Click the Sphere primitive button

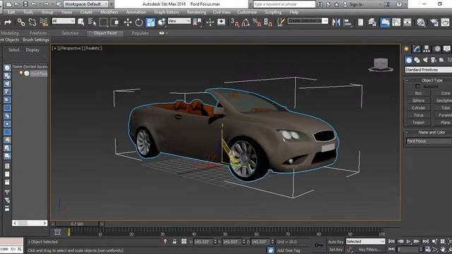coord(418,100)
